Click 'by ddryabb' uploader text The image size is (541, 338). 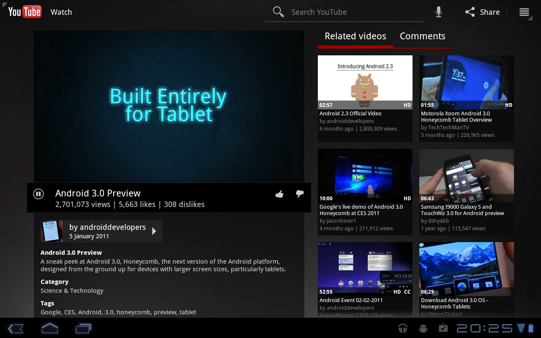tap(435, 221)
